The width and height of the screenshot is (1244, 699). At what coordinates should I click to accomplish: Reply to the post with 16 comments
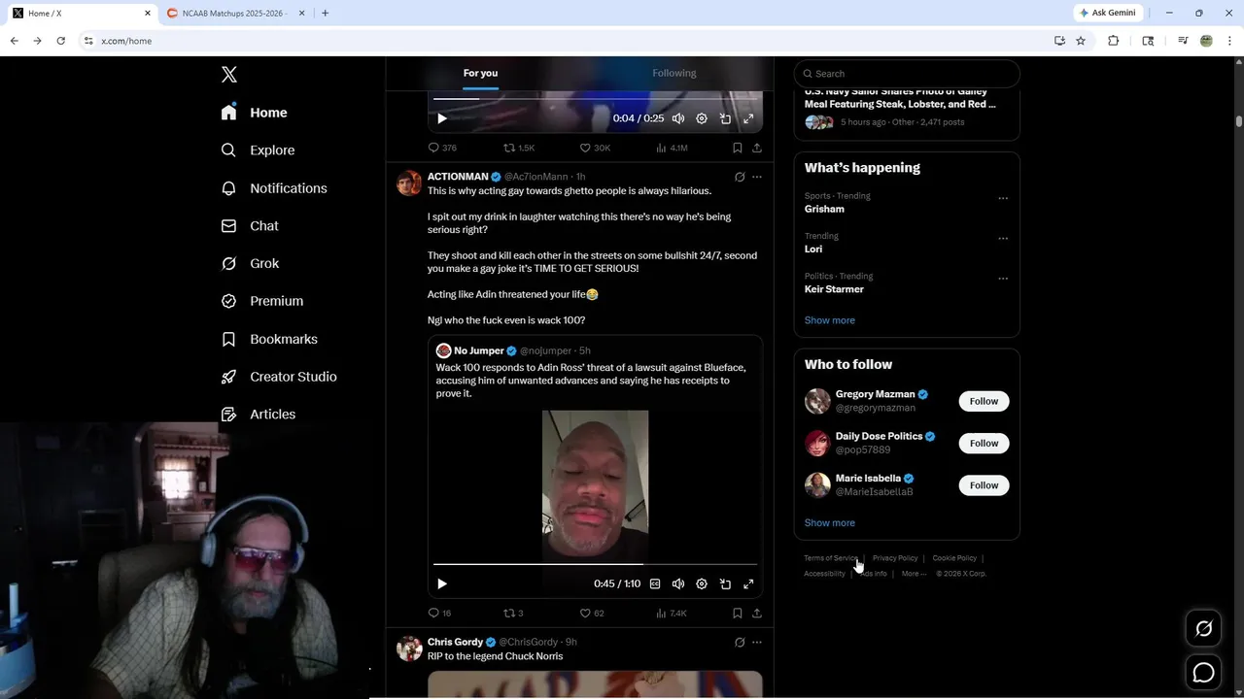(439, 613)
